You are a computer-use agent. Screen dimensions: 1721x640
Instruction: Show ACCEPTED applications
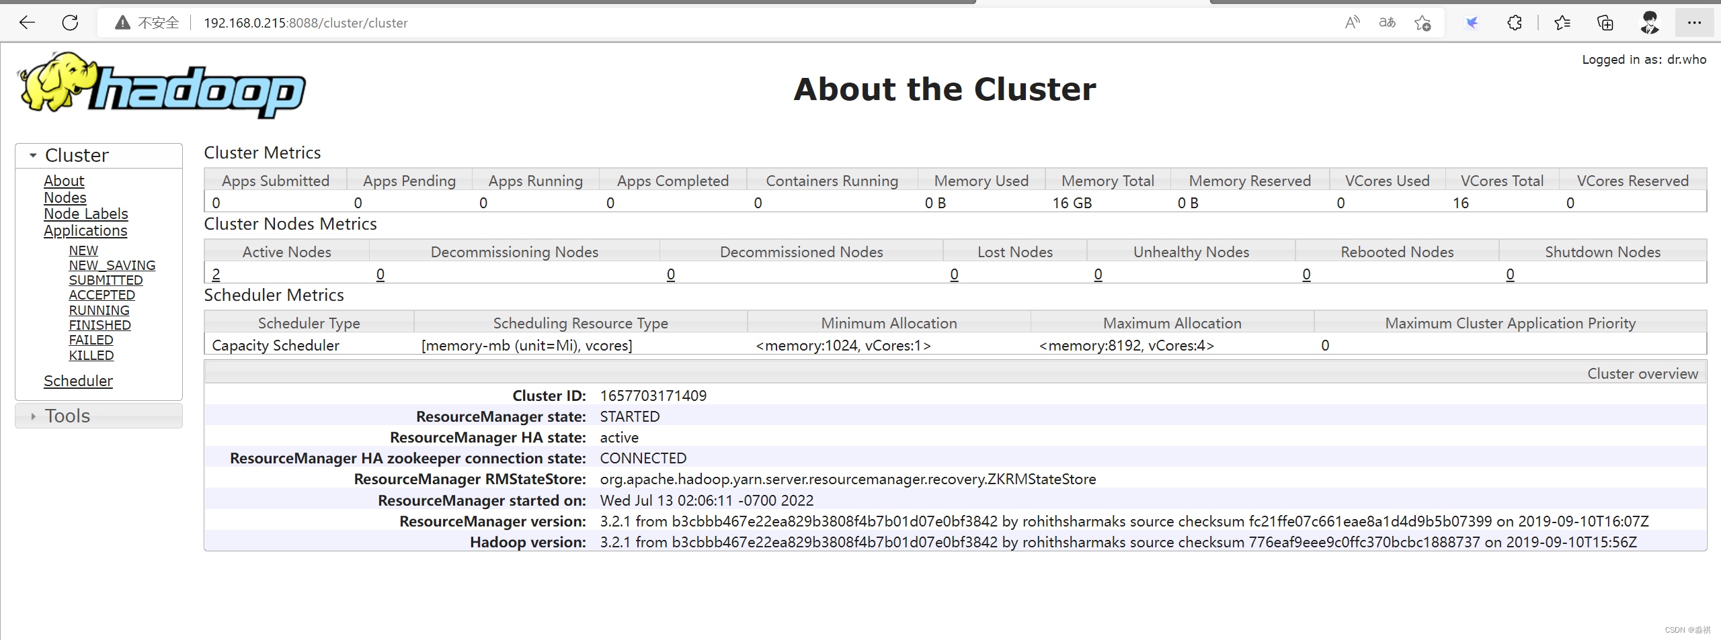[102, 295]
